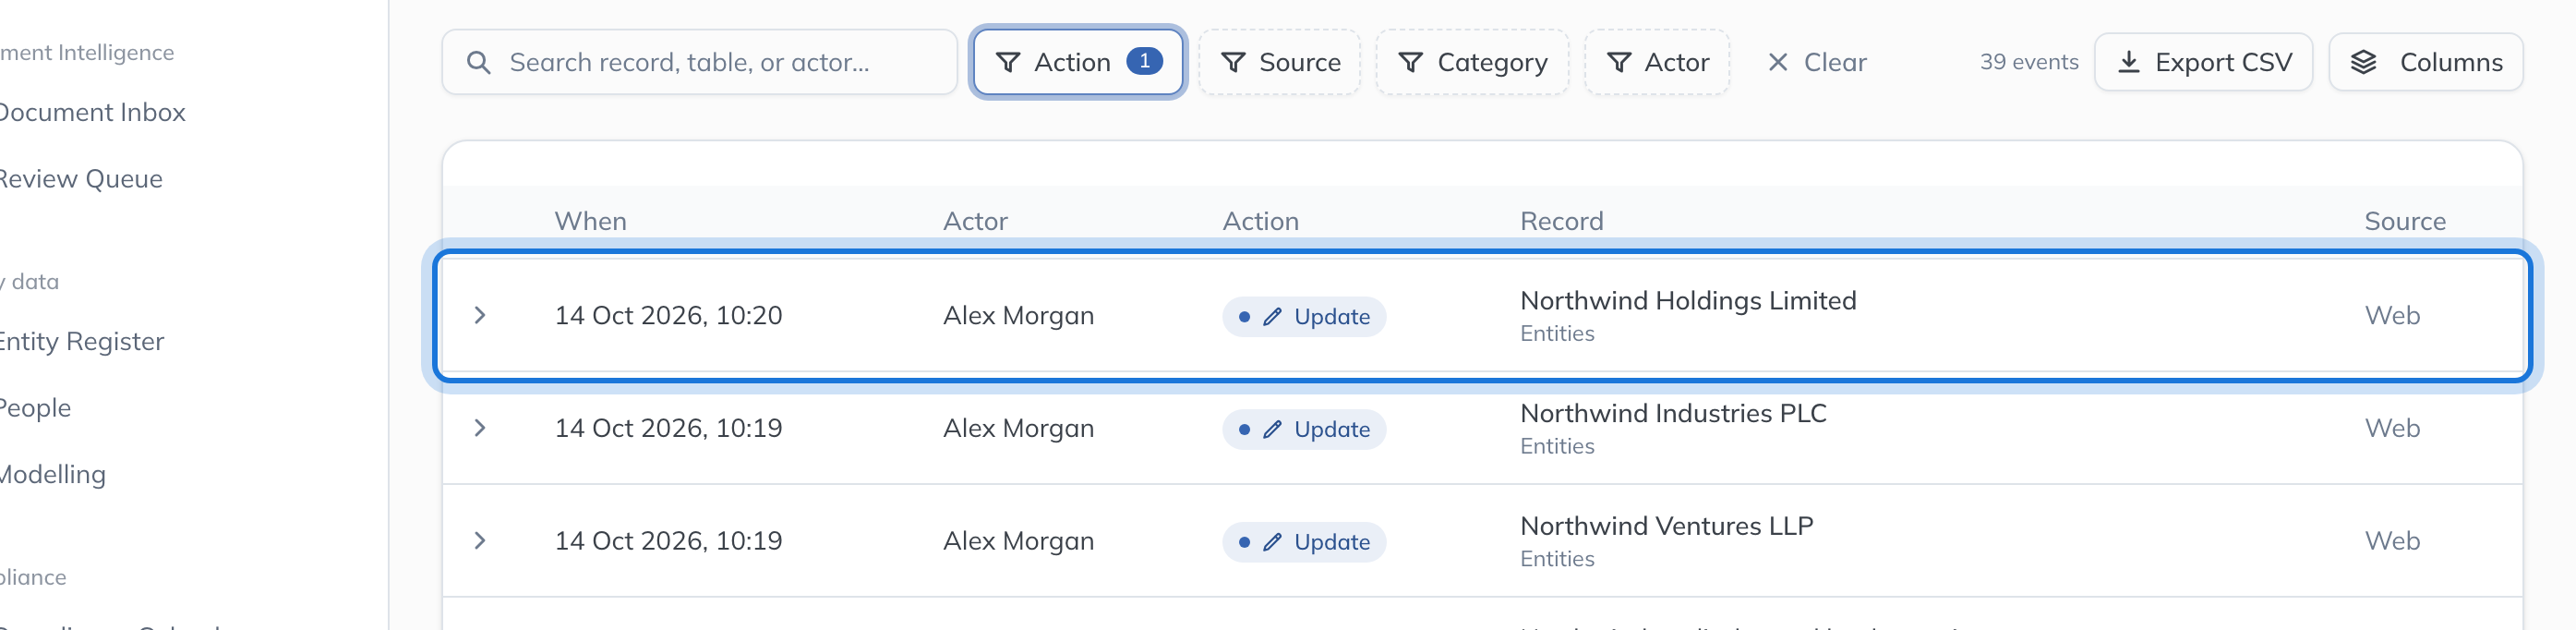Click the When column header

click(590, 221)
